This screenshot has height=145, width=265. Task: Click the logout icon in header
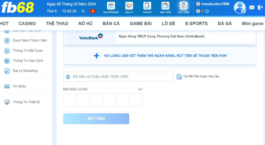(260, 7)
